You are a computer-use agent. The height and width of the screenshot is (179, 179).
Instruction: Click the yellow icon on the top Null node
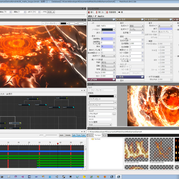click(37, 99)
